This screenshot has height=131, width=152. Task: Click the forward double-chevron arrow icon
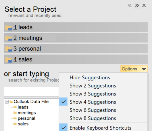(x=137, y=5)
